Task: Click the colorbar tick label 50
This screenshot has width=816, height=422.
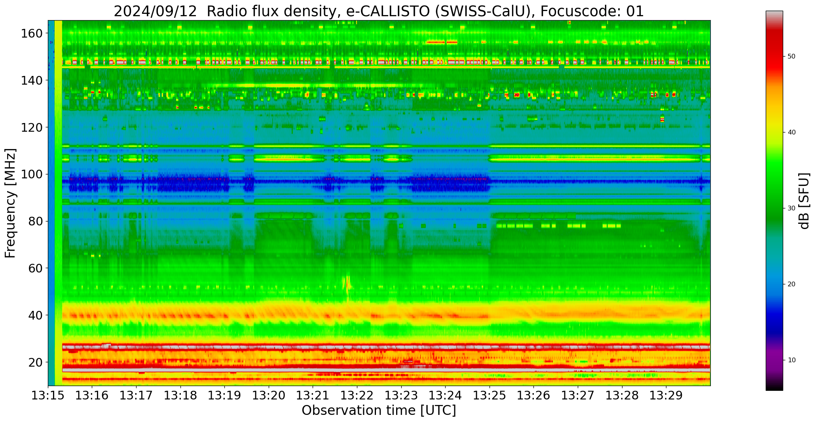Action: point(791,57)
